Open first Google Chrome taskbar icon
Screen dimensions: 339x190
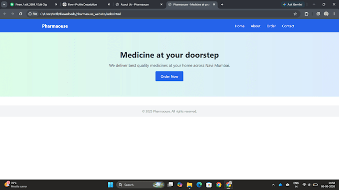click(x=218, y=185)
